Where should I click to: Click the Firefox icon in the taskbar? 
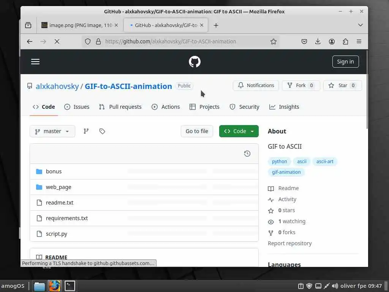(54, 286)
